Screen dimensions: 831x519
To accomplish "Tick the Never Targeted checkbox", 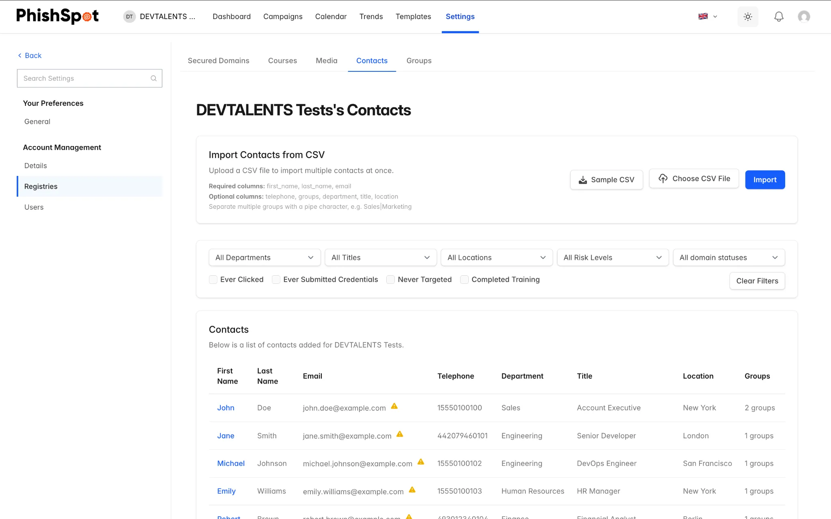I will (x=390, y=279).
